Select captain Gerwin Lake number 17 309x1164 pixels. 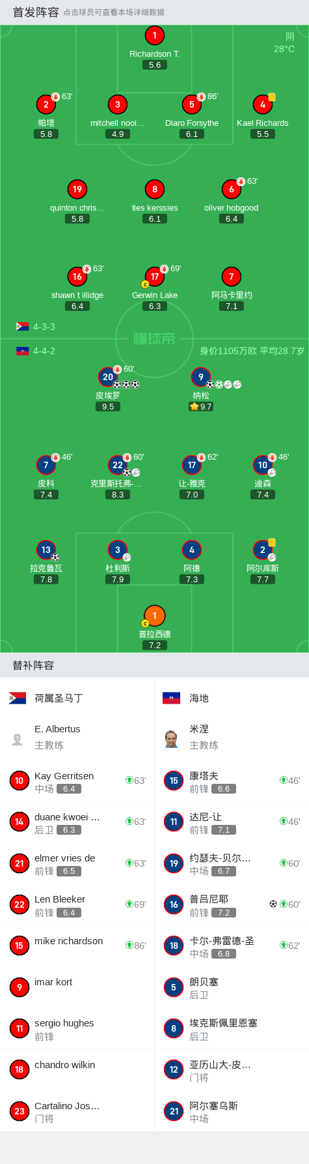[x=154, y=276]
